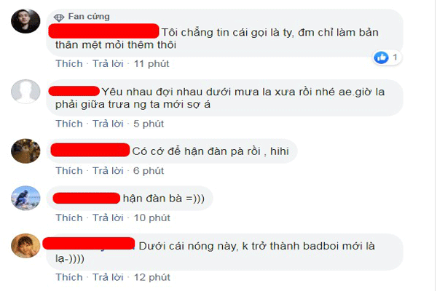Like the 'Yêu nhau đợi nhau dưới mưa' comment
The image size is (437, 291).
click(69, 124)
